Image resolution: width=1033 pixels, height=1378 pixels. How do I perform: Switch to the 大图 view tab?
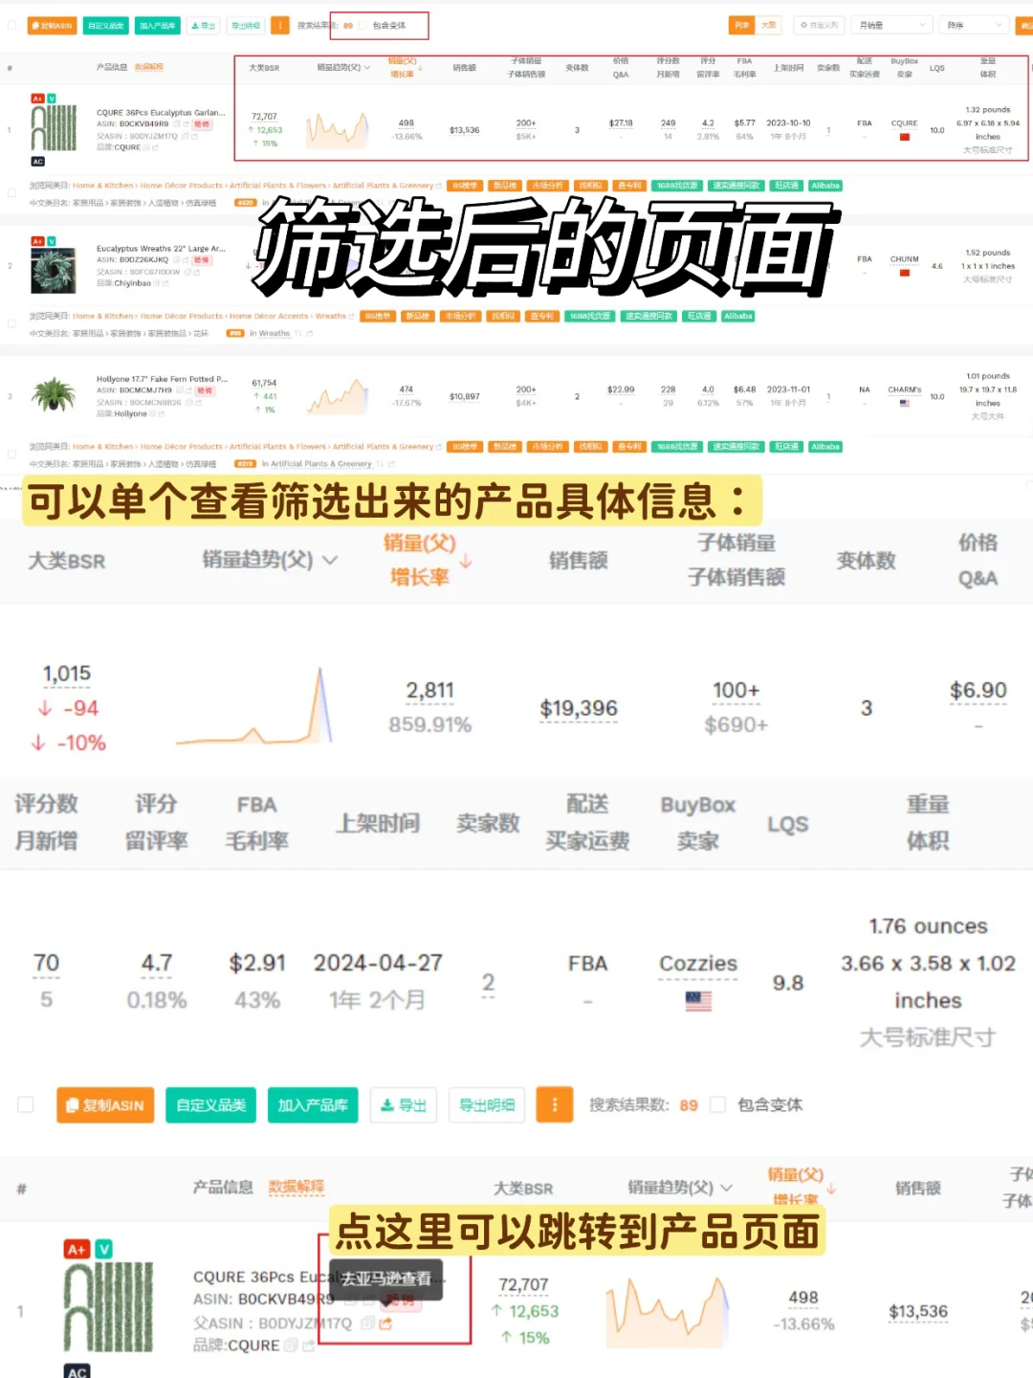(x=771, y=24)
